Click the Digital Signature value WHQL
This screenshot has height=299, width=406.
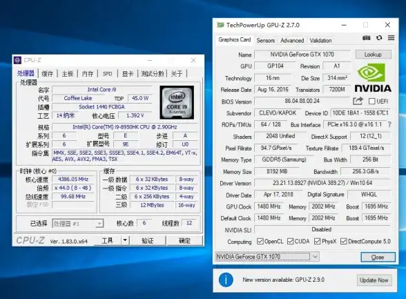pos(369,195)
